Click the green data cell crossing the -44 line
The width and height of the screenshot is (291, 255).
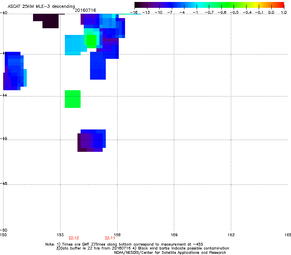tap(73, 99)
